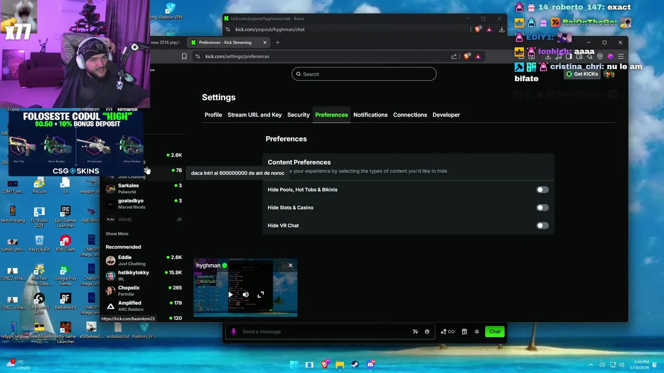Click the kick.com/settings/preferences address bar

(x=322, y=56)
